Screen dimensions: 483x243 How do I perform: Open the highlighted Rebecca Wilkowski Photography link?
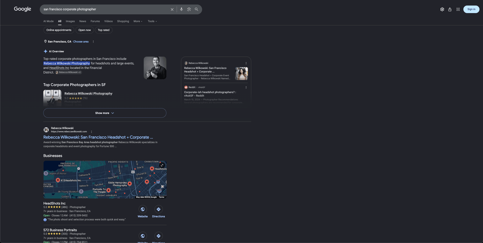coord(67,63)
